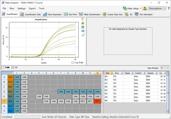Click the 58.4 temperature gradient cell
Image resolution: width=171 pixels, height=119 pixels.
(10, 92)
